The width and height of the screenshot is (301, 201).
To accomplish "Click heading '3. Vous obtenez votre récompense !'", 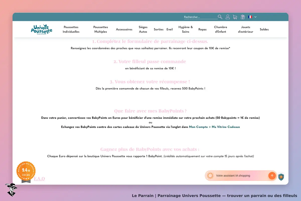I will [x=150, y=82].
